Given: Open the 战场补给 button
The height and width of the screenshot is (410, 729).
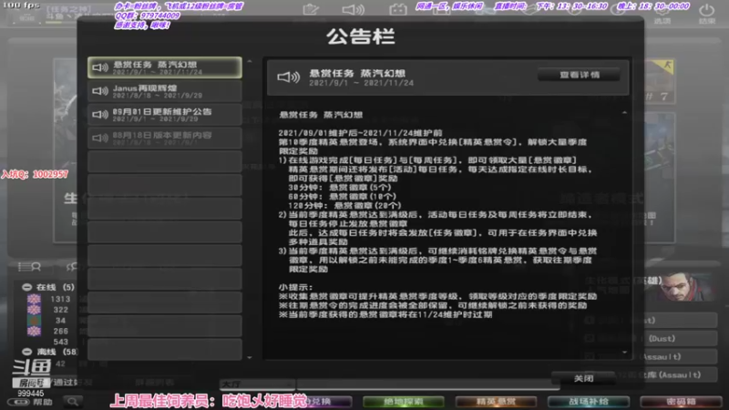Looking at the screenshot, I should (589, 402).
